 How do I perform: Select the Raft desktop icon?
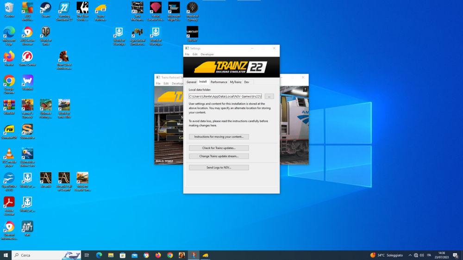[27, 229]
